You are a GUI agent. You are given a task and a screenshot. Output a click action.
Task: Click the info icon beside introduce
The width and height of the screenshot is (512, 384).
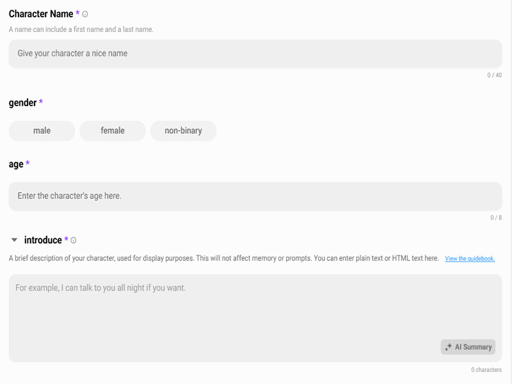click(x=74, y=241)
